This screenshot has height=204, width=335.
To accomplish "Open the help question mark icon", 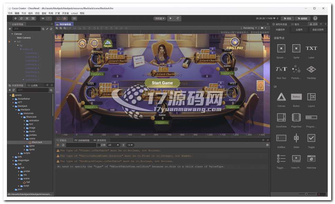I will pyautogui.click(x=315, y=18).
